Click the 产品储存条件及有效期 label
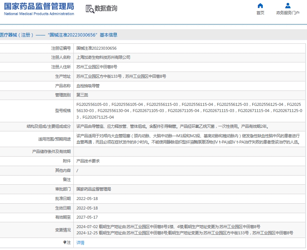Screen dimensions: 307x250 click(x=51, y=151)
